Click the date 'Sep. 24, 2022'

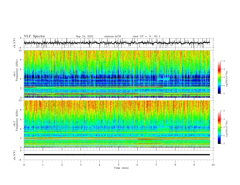coord(85,36)
